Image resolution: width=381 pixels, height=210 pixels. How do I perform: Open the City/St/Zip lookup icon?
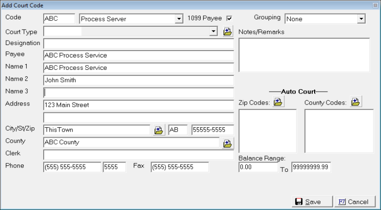pyautogui.click(x=159, y=130)
